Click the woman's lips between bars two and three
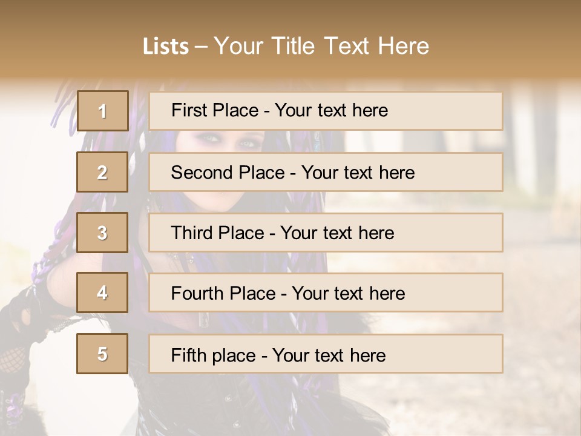The image size is (581, 436). [x=221, y=202]
